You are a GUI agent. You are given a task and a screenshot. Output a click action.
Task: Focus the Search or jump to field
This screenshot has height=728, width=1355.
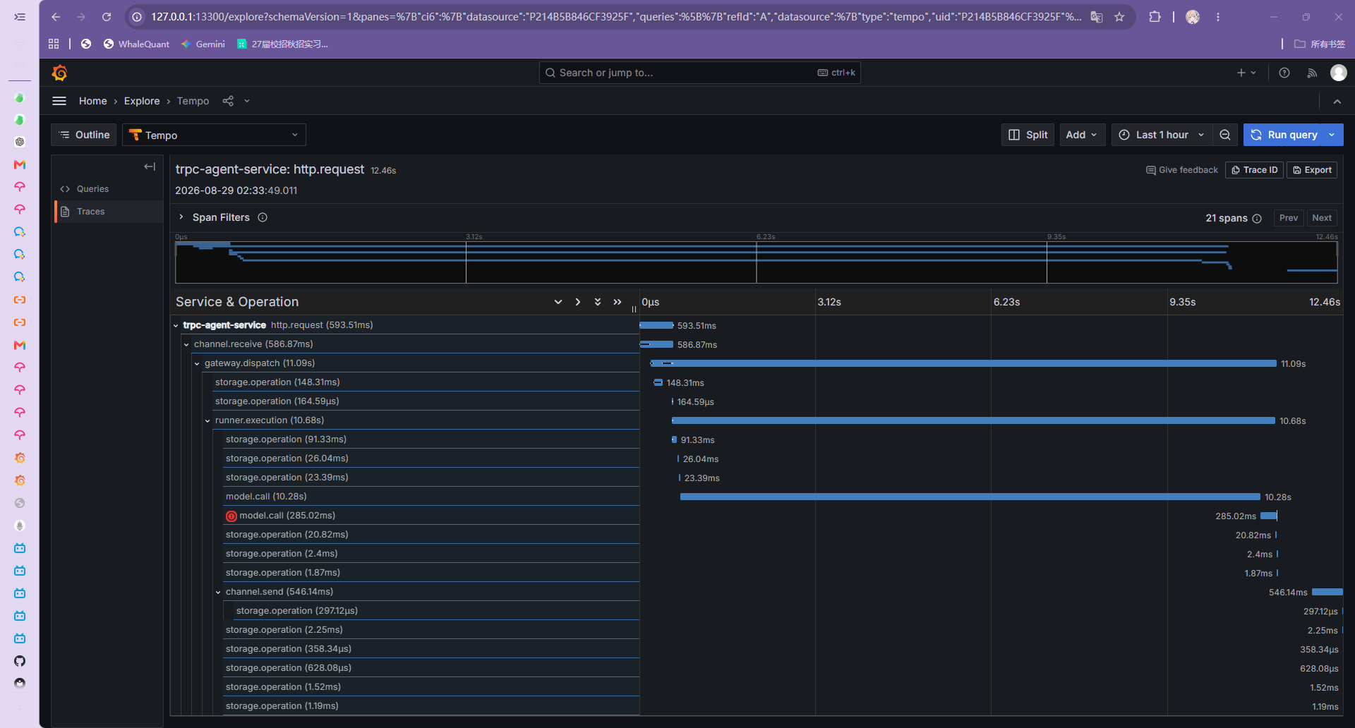pos(699,73)
